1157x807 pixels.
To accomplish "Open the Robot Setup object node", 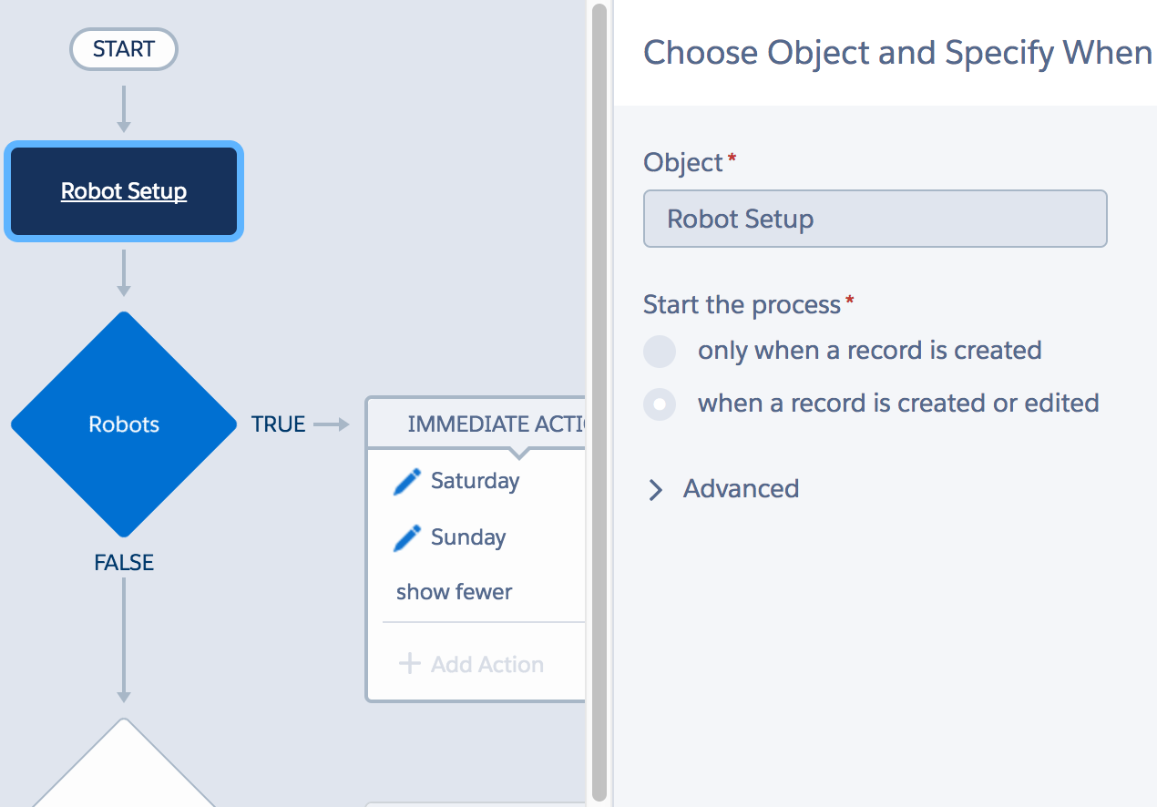I will pos(124,191).
